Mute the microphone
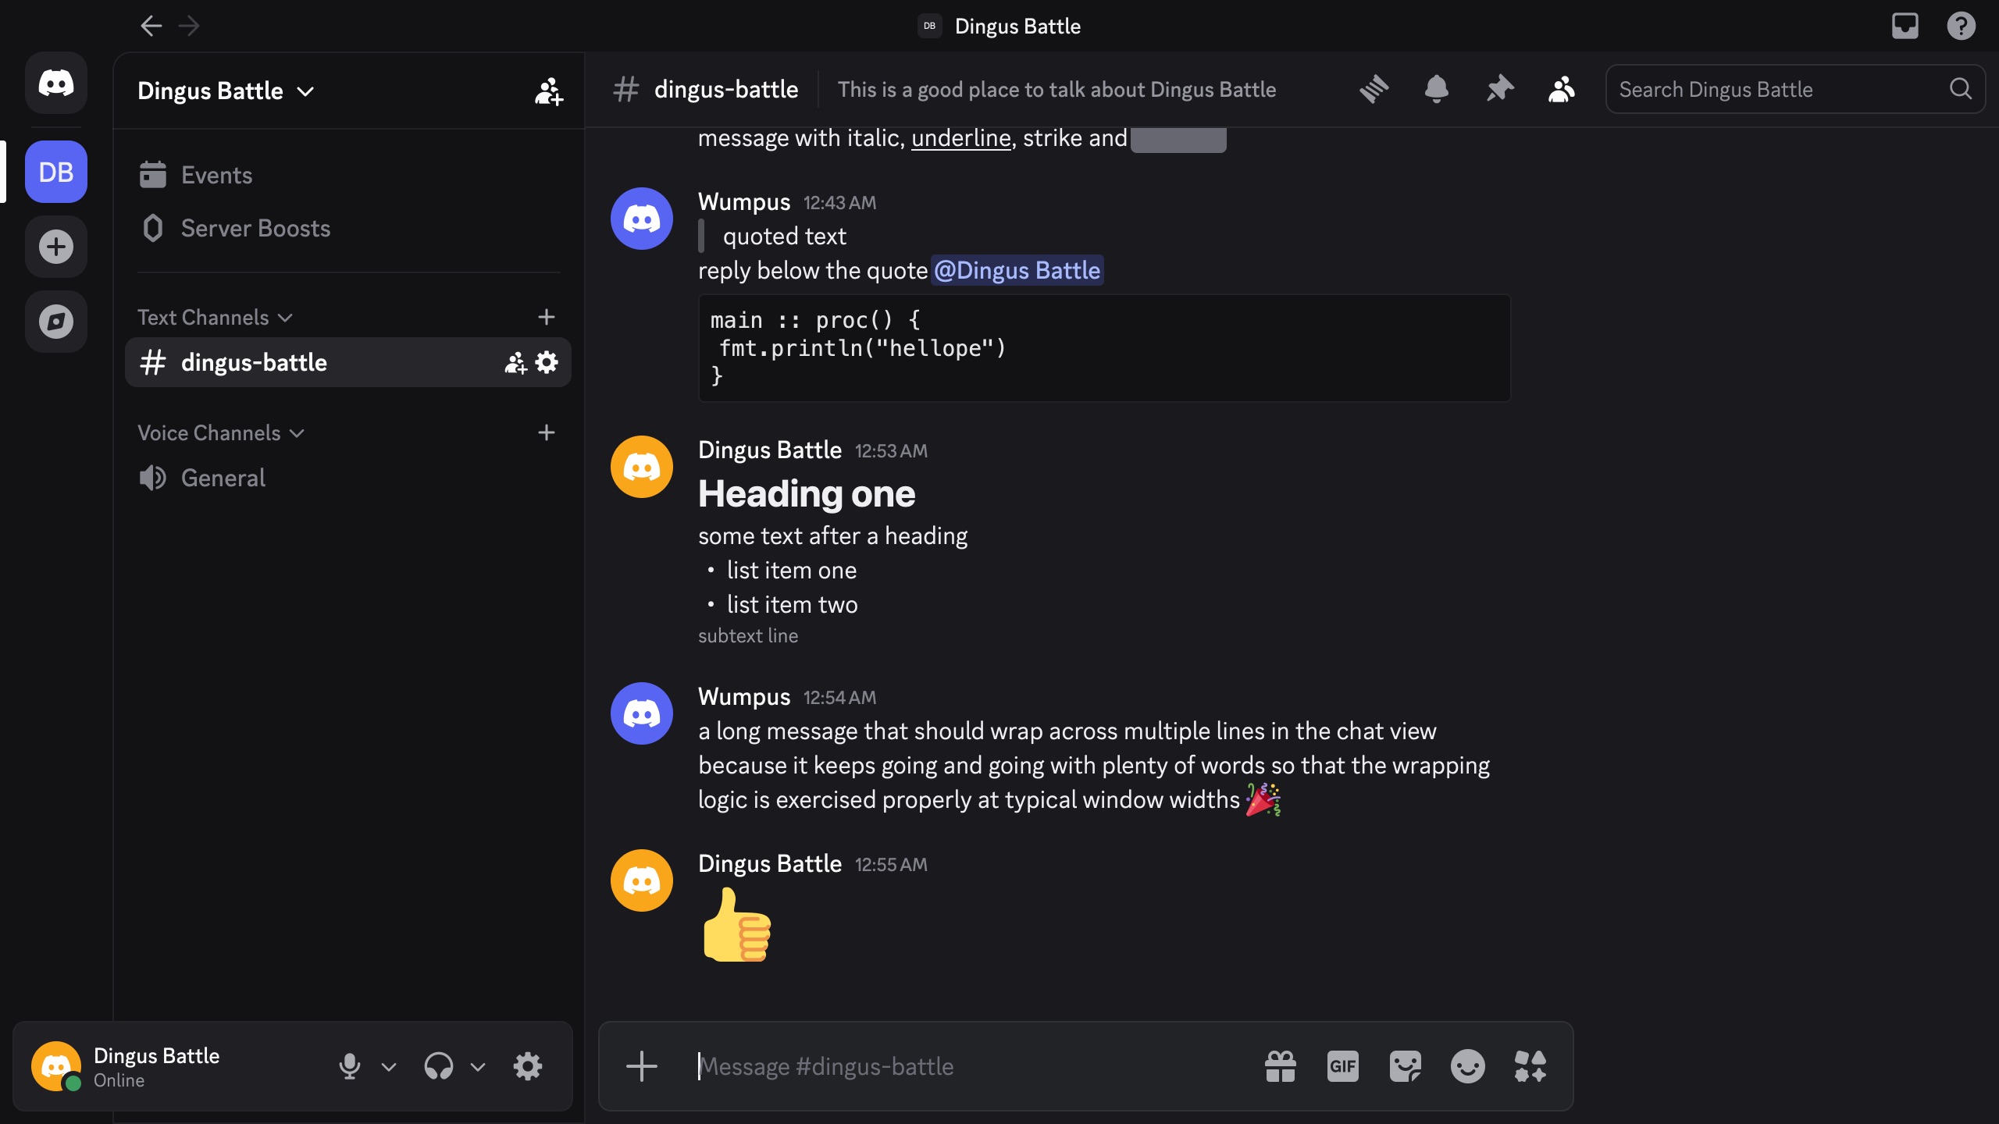Viewport: 1999px width, 1124px height. coord(350,1066)
